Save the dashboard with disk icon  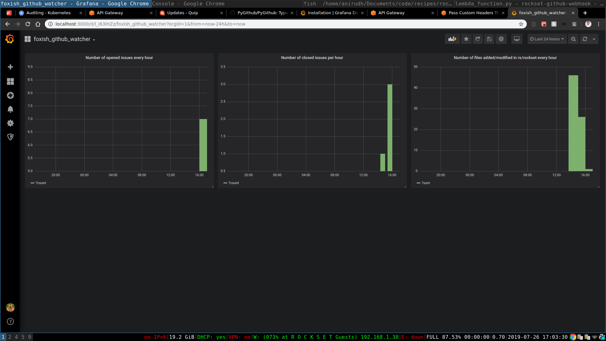coord(489,39)
